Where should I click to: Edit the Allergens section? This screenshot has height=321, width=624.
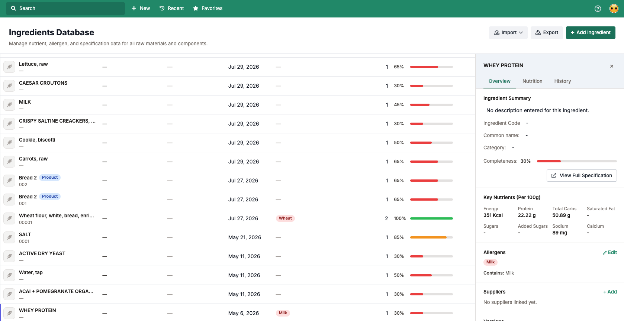pyautogui.click(x=610, y=252)
